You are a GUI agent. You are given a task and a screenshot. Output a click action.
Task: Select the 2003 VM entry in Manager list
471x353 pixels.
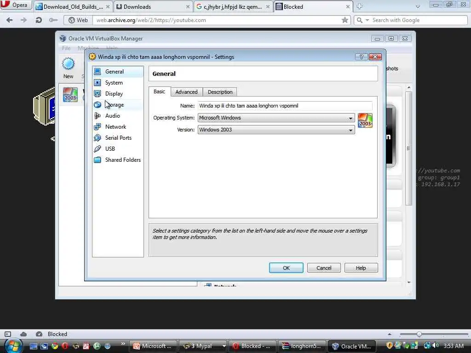pyautogui.click(x=70, y=95)
